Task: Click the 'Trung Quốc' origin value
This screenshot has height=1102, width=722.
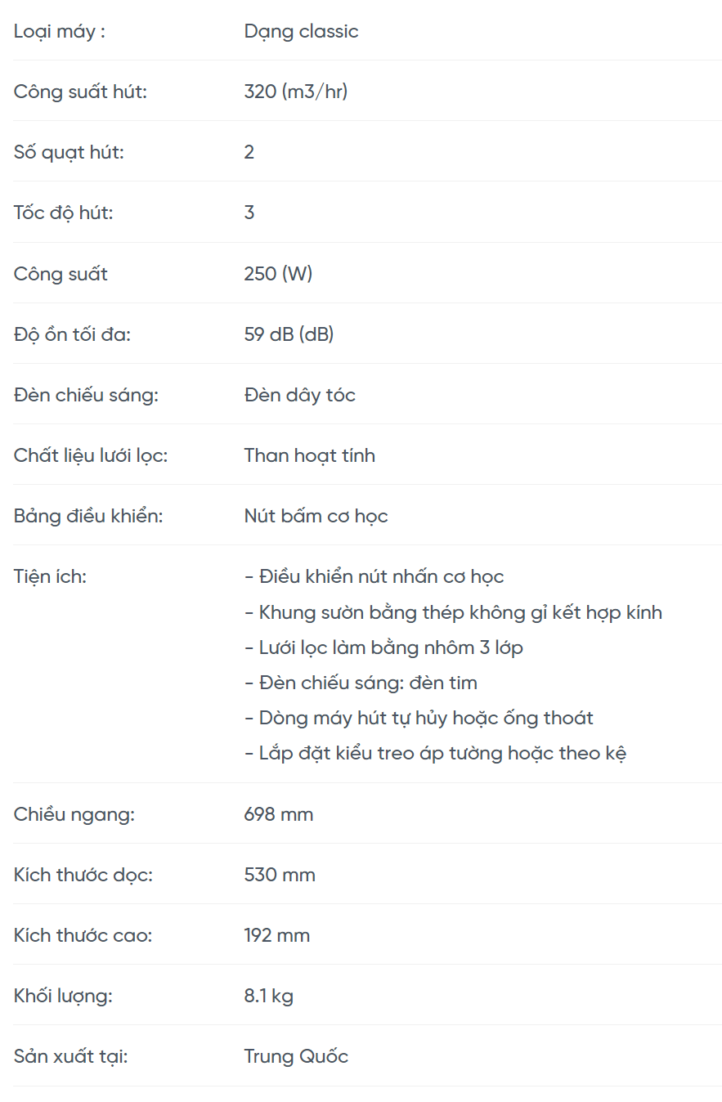Action: click(296, 1056)
